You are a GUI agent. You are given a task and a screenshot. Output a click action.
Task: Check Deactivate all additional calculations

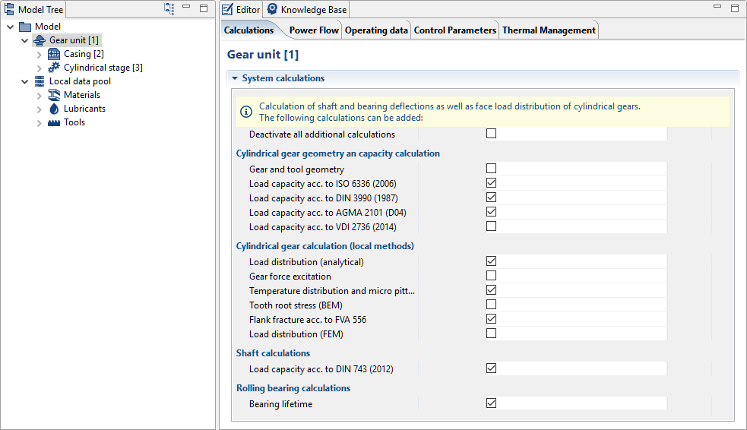click(491, 134)
